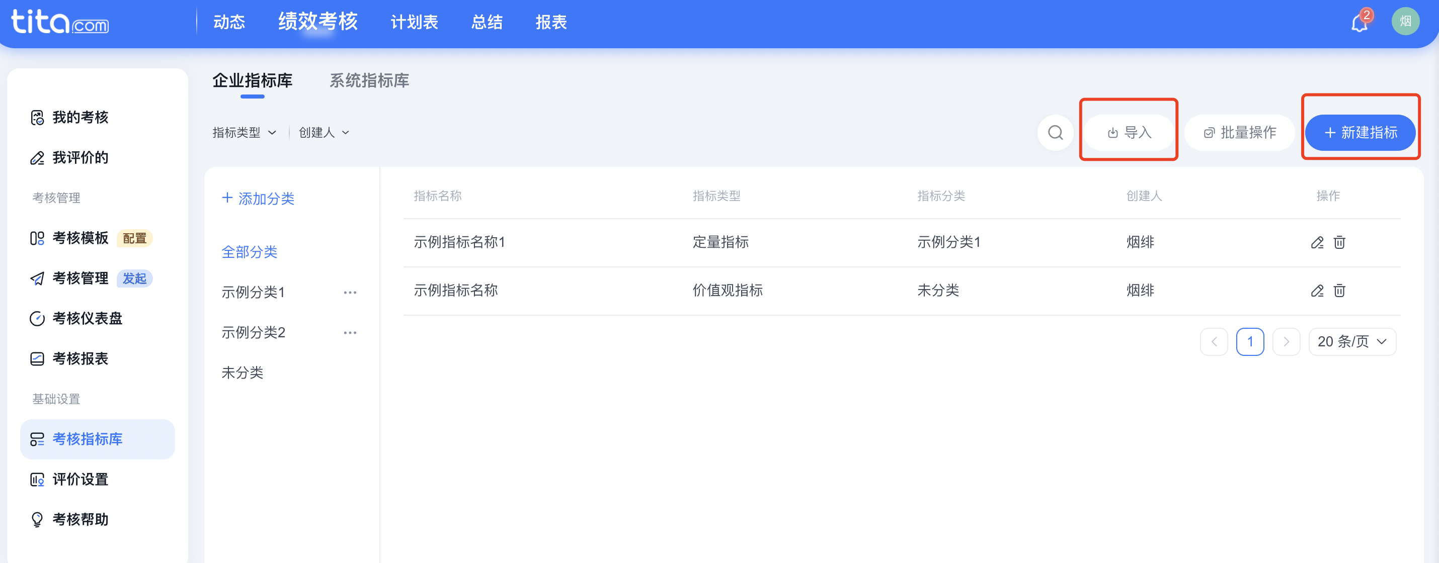1439x563 pixels.
Task: Select the 示例分类1 category
Action: coord(253,293)
